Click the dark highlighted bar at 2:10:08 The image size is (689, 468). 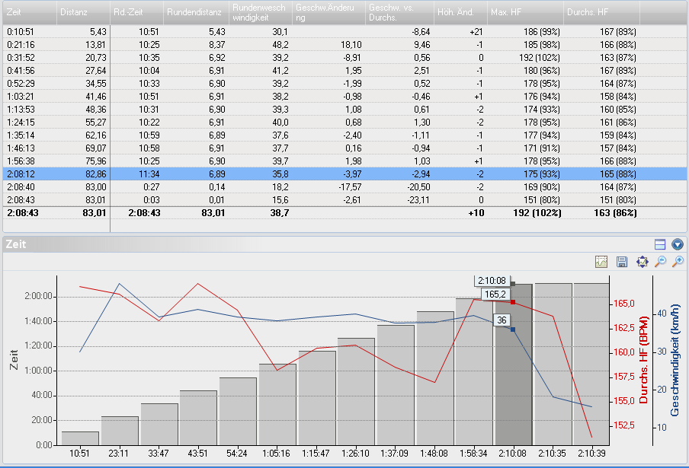[x=513, y=365]
